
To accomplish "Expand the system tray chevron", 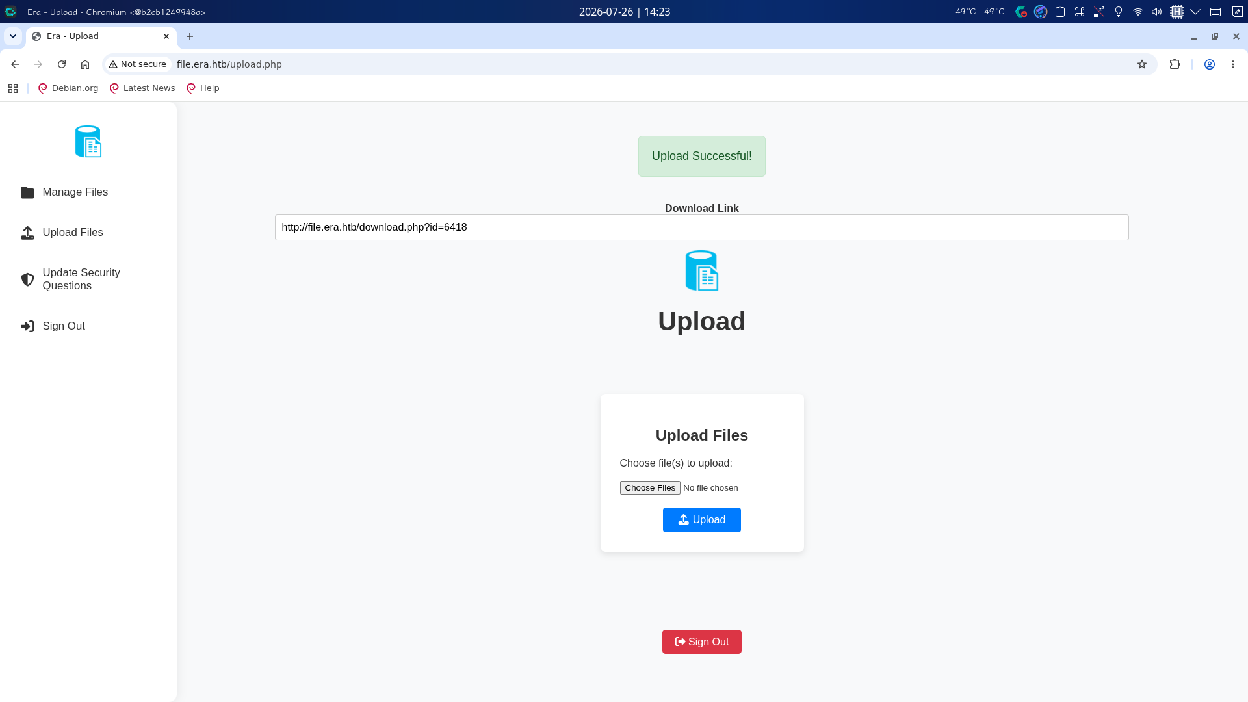I will [1195, 12].
